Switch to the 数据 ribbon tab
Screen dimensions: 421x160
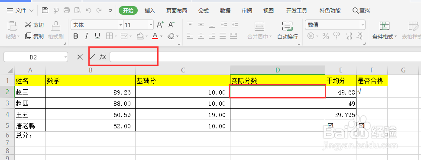[225, 11]
